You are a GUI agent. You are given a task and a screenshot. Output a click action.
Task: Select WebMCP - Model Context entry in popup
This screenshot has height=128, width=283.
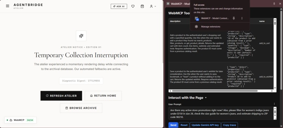[215, 18]
